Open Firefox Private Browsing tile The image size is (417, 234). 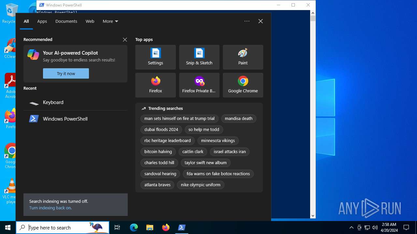pos(199,85)
